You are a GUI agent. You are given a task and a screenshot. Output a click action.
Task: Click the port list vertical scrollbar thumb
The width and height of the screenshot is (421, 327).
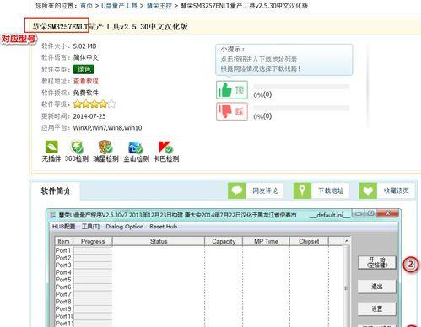pos(346,287)
